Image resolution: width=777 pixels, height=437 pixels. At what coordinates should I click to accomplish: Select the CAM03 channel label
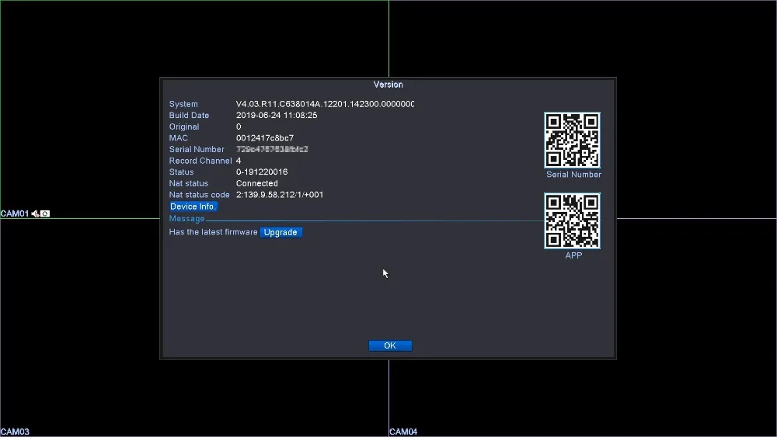[x=15, y=432]
